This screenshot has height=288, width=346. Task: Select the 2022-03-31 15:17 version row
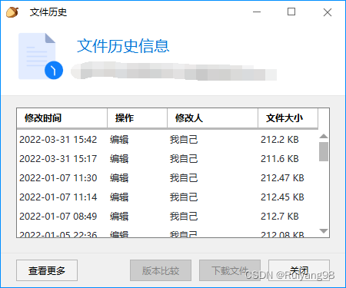point(168,159)
